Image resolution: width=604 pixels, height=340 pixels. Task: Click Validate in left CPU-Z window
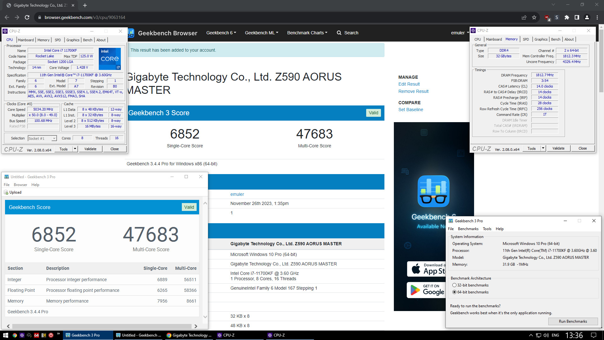tap(90, 149)
